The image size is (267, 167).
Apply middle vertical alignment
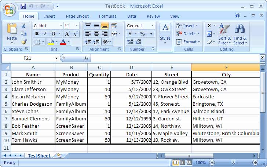pos(96,26)
